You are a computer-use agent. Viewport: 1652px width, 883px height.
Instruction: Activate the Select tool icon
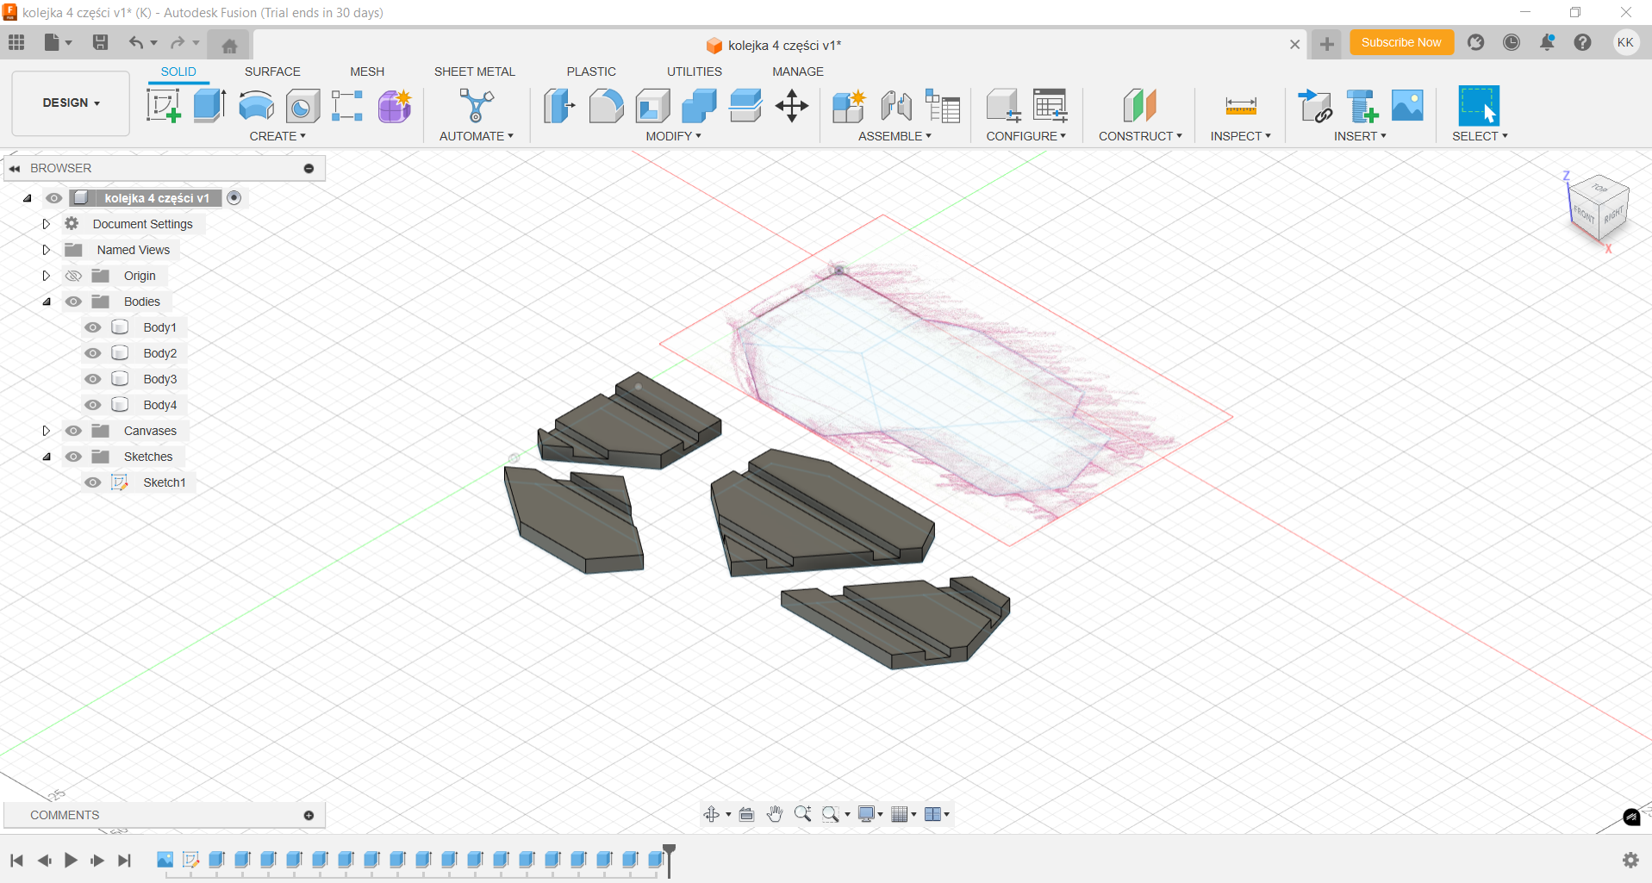tap(1479, 106)
